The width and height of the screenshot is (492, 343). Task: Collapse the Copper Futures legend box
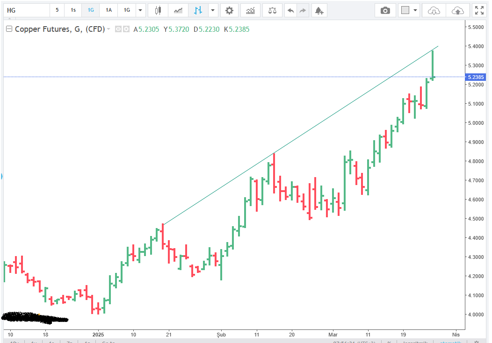coord(9,29)
